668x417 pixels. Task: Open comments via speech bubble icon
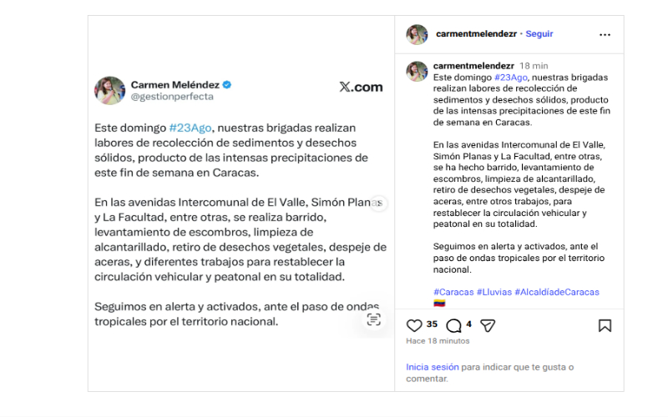point(453,325)
